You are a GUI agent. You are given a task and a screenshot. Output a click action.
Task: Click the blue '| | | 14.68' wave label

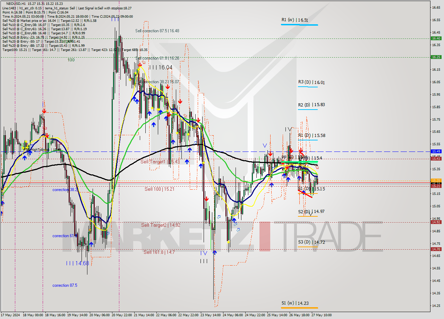(78, 264)
